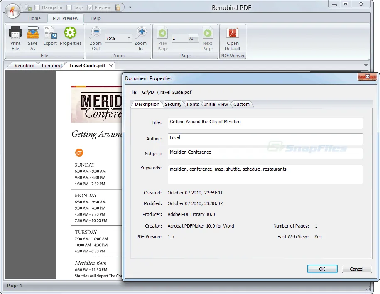Open the 75% zoom level dropdown
Viewport: 380px width, 294px height.
pos(129,38)
